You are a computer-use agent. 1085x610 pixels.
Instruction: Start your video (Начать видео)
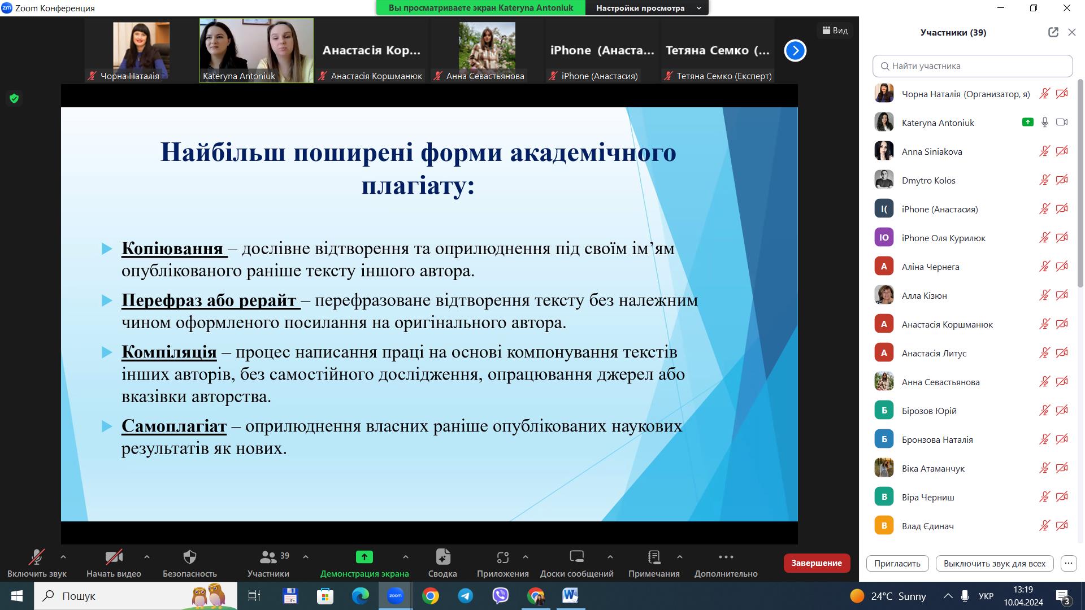pyautogui.click(x=114, y=557)
